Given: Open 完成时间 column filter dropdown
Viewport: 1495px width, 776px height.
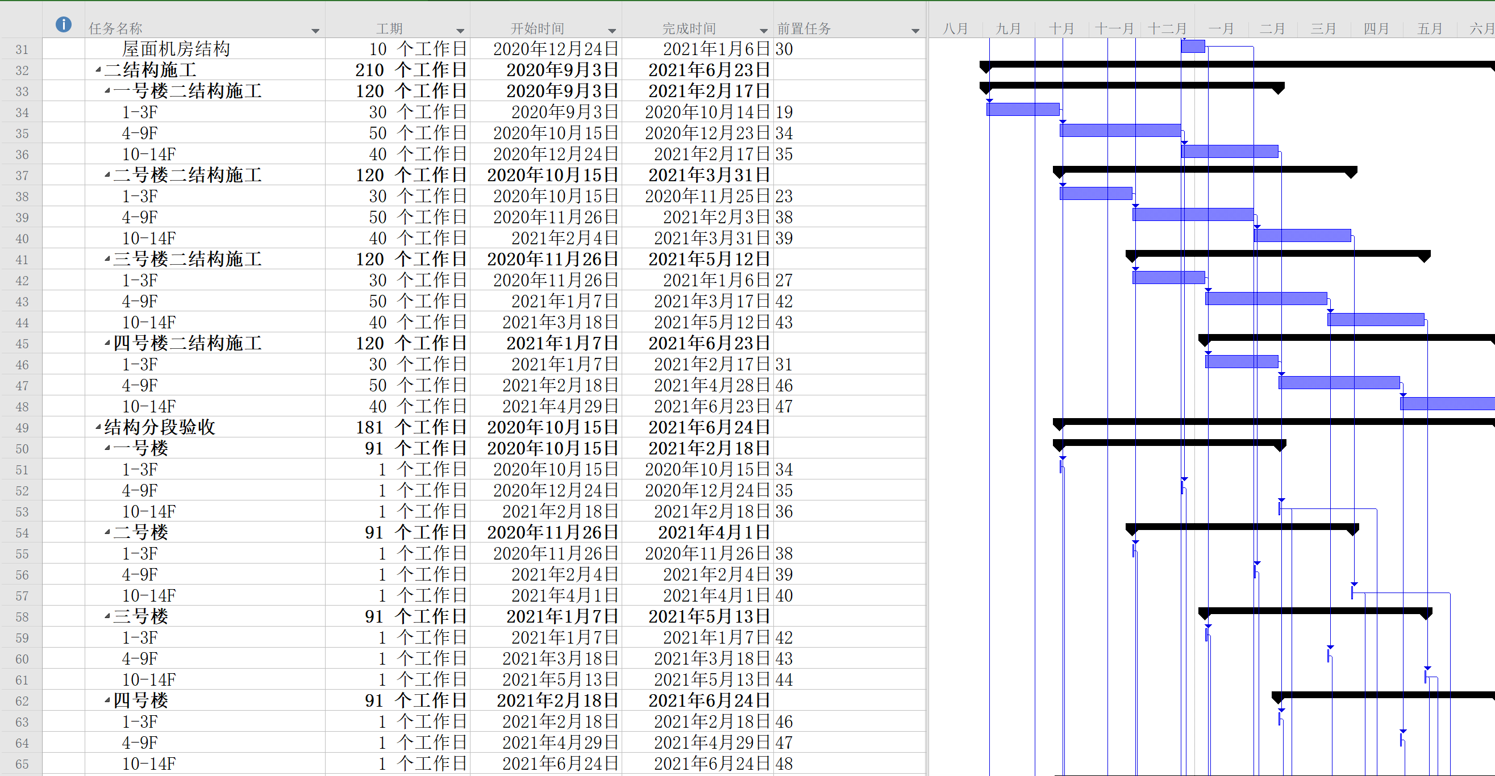Looking at the screenshot, I should pos(764,31).
